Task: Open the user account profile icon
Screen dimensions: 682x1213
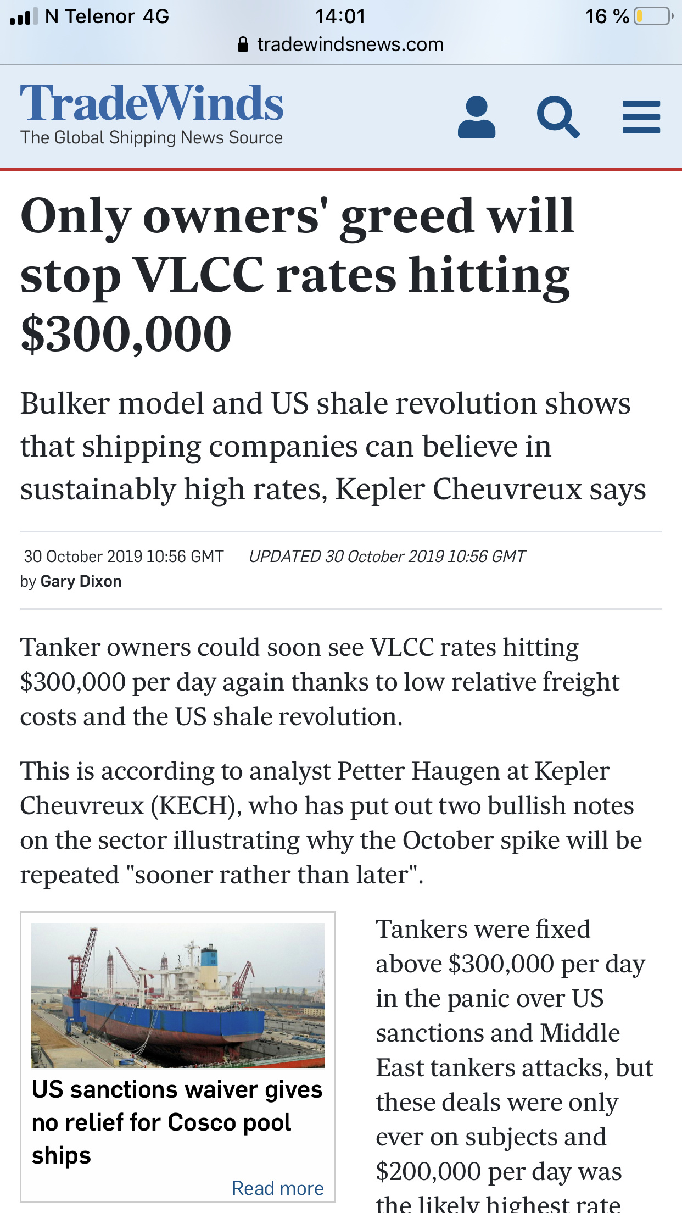Action: click(x=476, y=116)
